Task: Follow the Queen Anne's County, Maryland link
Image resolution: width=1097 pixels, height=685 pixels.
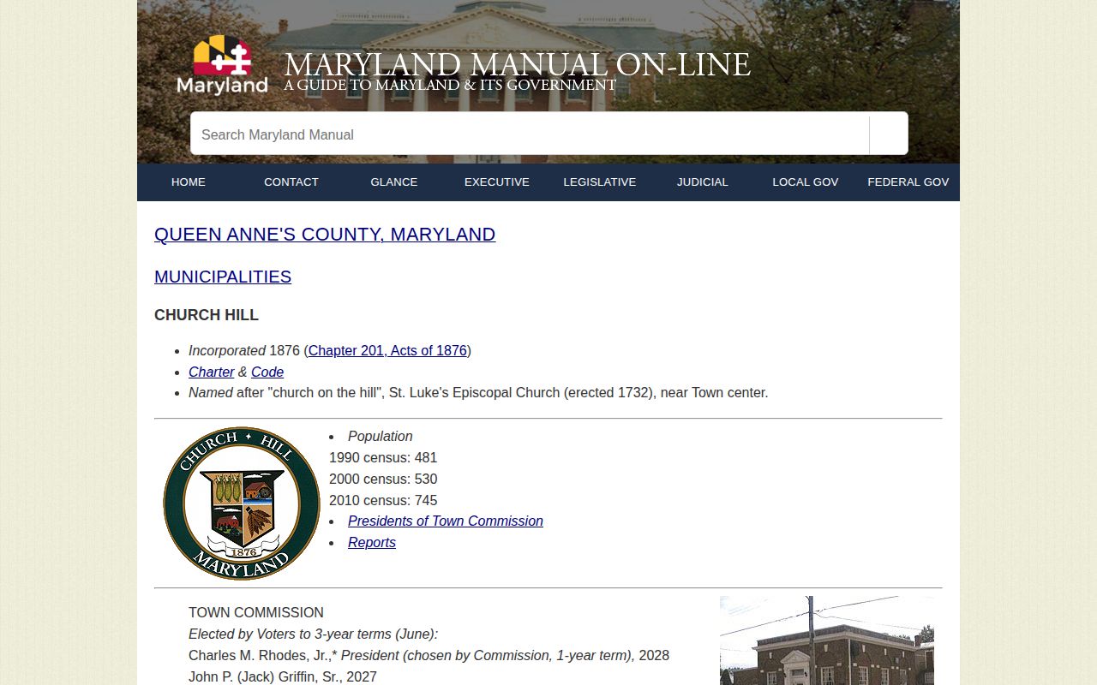Action: click(325, 235)
